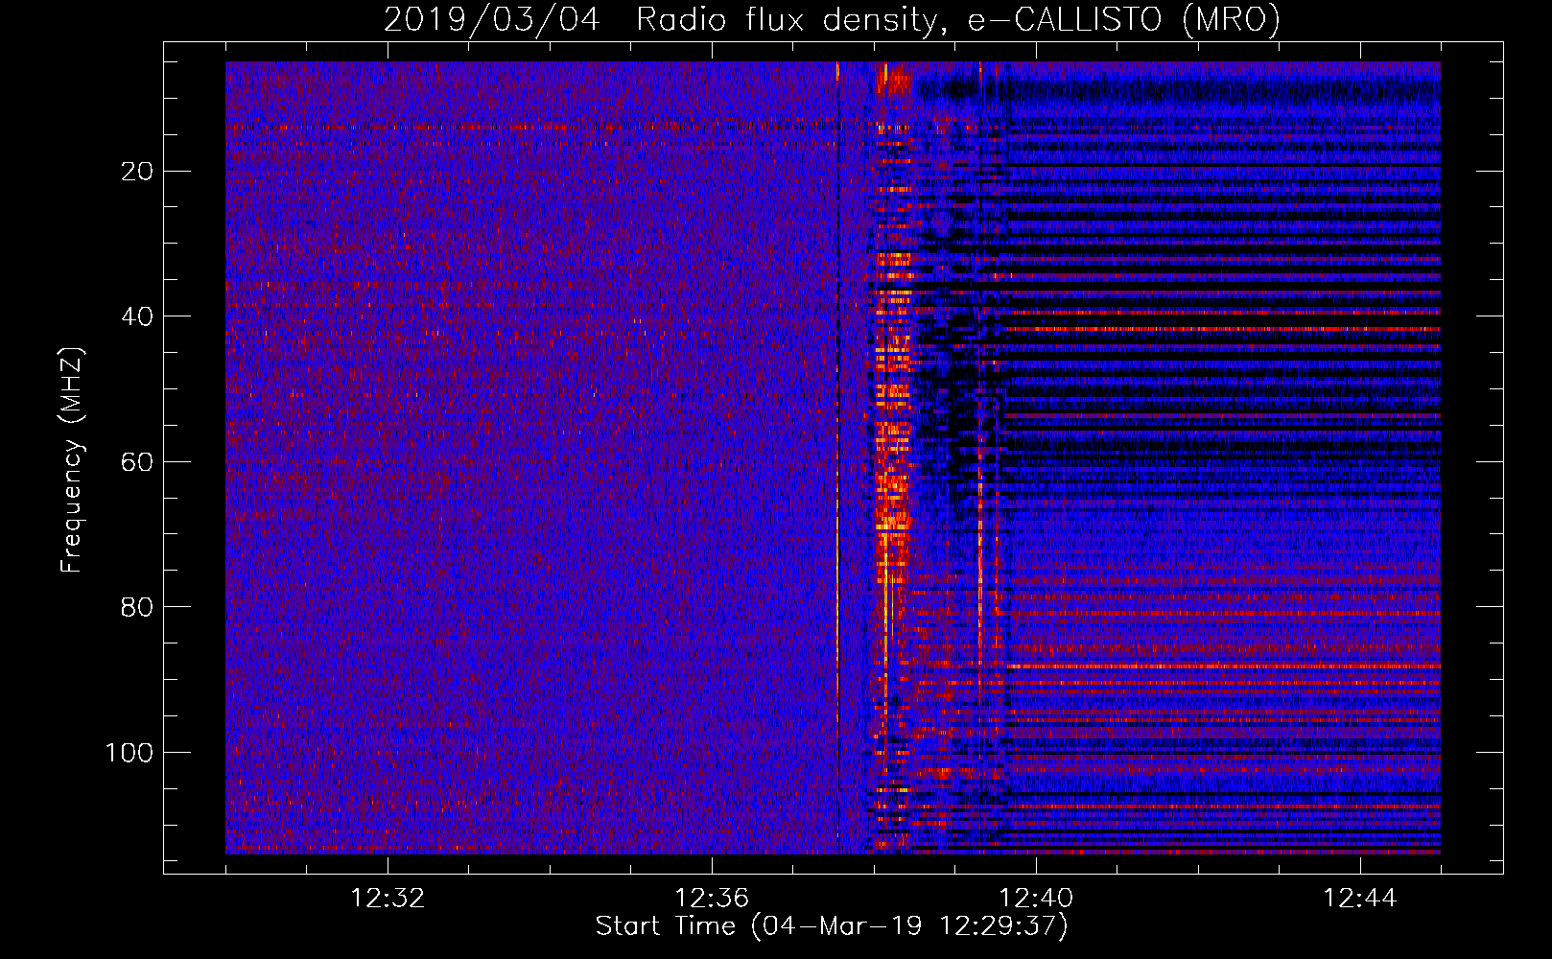The width and height of the screenshot is (1552, 959).
Task: Click the 12:32 time tick label
Action: click(388, 899)
